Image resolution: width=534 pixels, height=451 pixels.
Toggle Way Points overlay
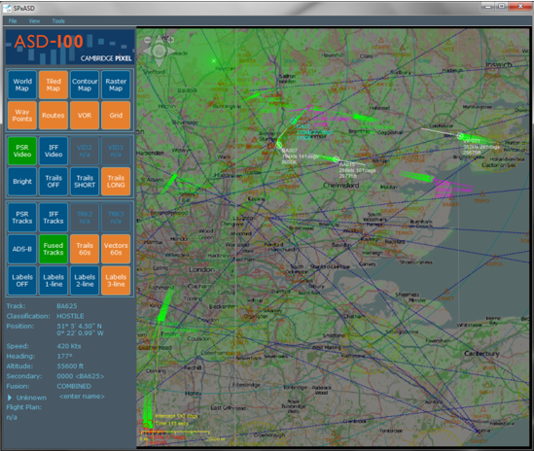click(x=22, y=115)
